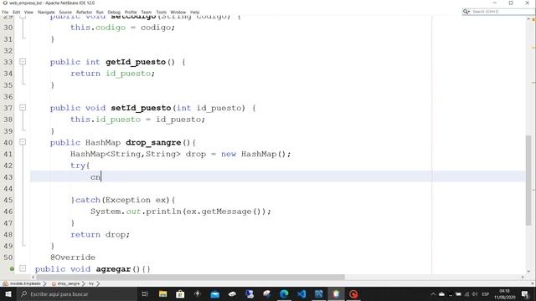Screen dimensions: 536x301
Task: Click 'return drop;' on line 48
Action: coord(100,234)
